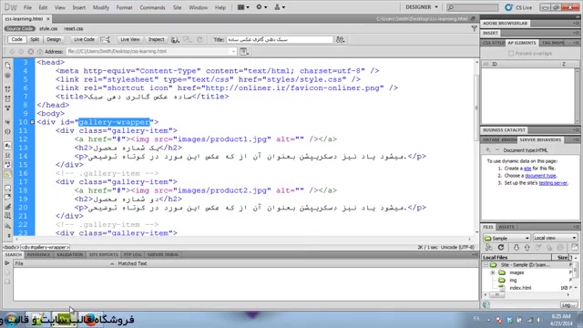Toggle the Prevent overlaps checkbox
The height and width of the screenshot is (328, 583).
coord(511,53)
